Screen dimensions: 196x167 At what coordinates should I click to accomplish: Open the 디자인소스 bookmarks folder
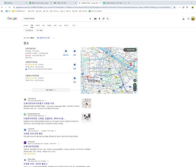(x=54, y=11)
